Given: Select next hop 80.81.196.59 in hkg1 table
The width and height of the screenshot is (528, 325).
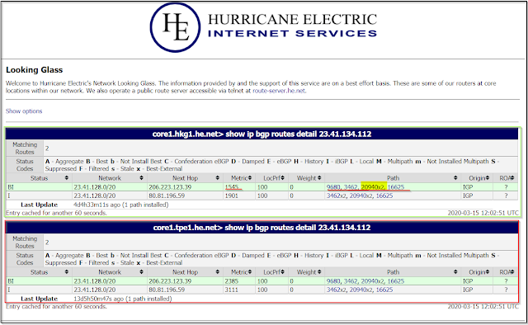Looking at the screenshot, I should tap(167, 195).
